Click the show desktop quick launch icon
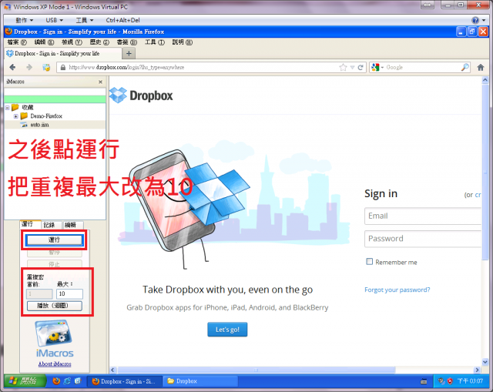The height and width of the screenshot is (392, 493). point(78,381)
